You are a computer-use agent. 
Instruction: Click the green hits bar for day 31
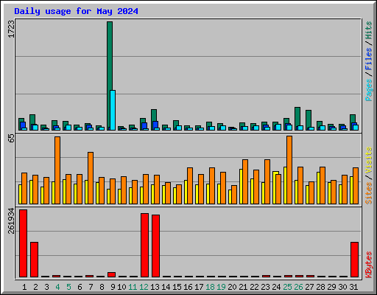click(x=353, y=119)
